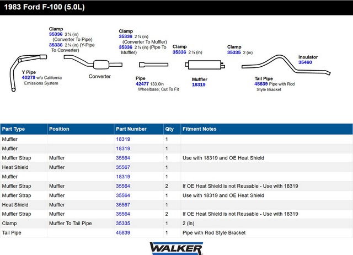Open 45839 under the diagram's Tail Pipe label
Screen dimensions: 353x255
click(x=261, y=84)
